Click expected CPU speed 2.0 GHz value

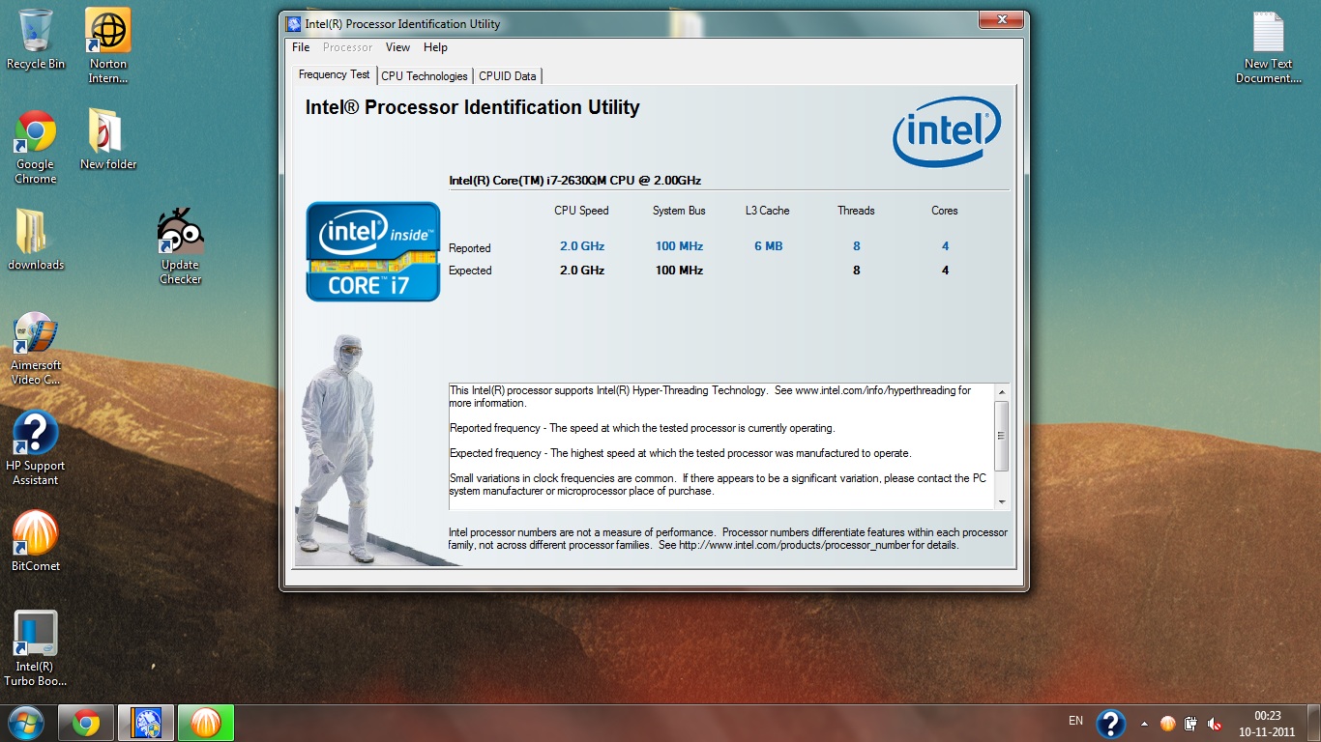coord(582,271)
